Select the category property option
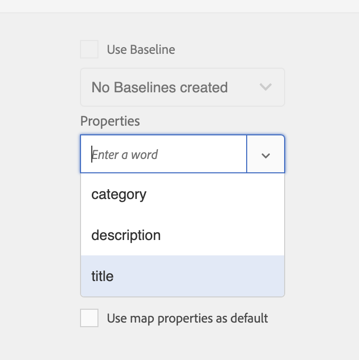 coord(183,194)
